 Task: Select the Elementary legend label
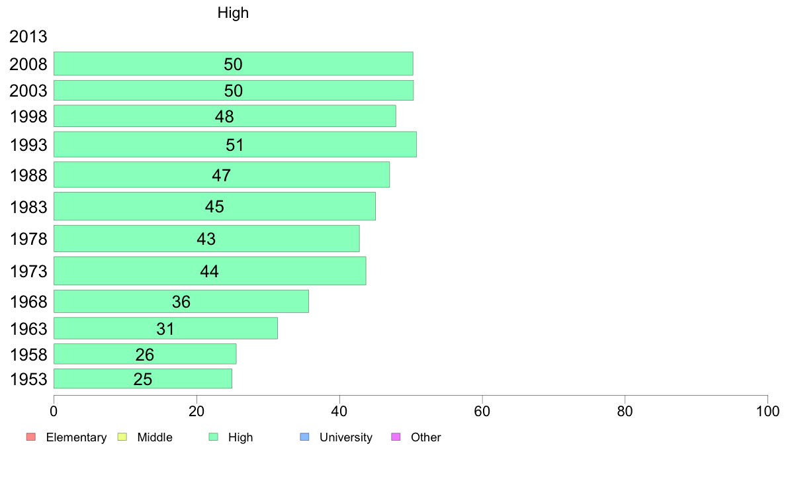pyautogui.click(x=76, y=437)
